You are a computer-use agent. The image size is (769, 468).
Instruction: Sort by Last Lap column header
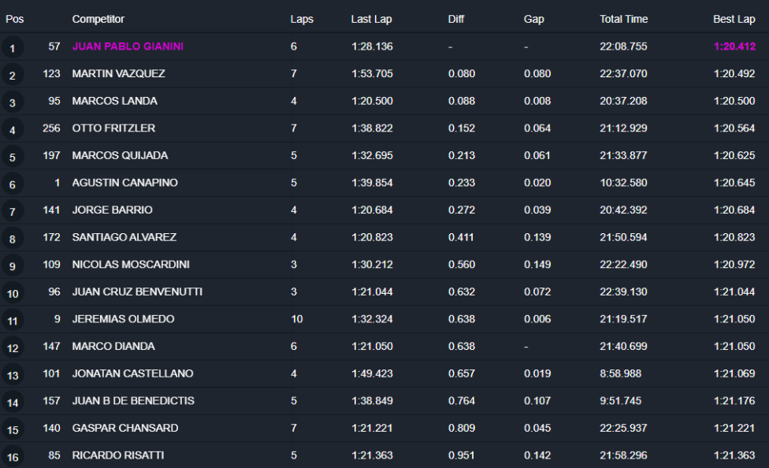pos(371,19)
